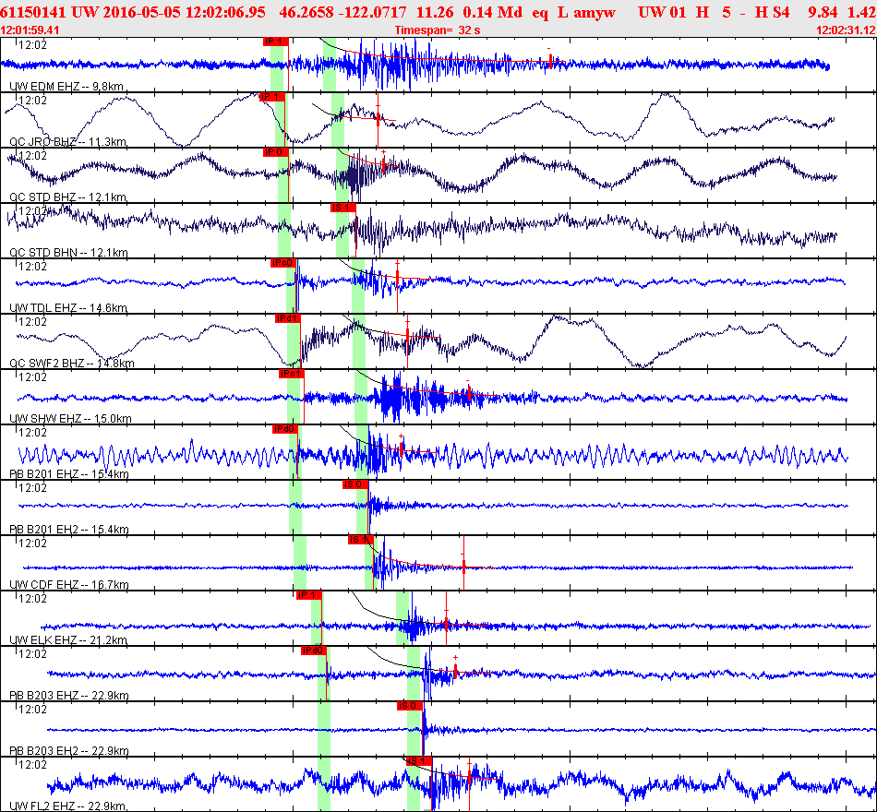Screen dimensions: 877x812
Task: Click the 'Timespan= 32 s' label
Action: click(438, 30)
